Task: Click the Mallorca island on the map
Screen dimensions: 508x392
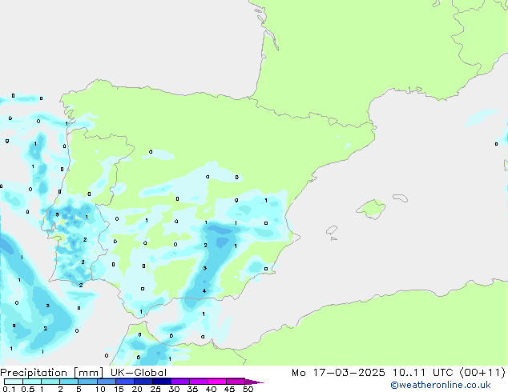Action: tap(371, 209)
